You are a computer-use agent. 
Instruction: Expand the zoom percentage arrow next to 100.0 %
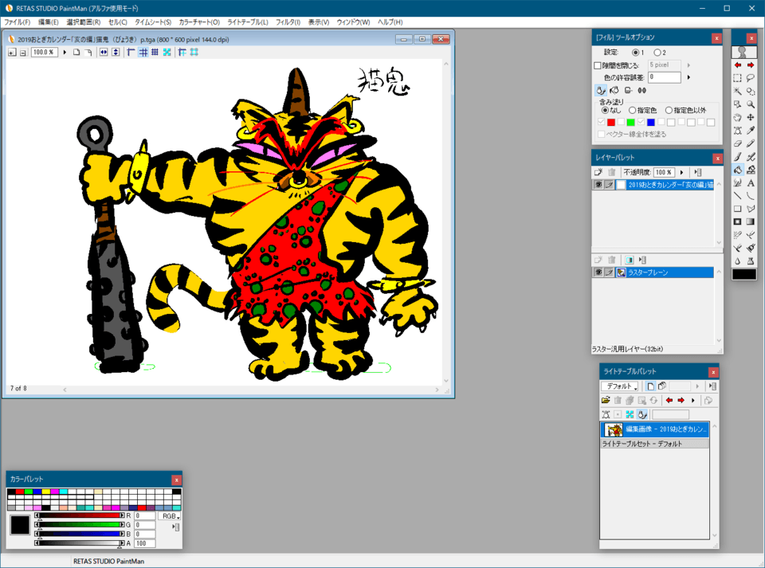click(x=65, y=53)
